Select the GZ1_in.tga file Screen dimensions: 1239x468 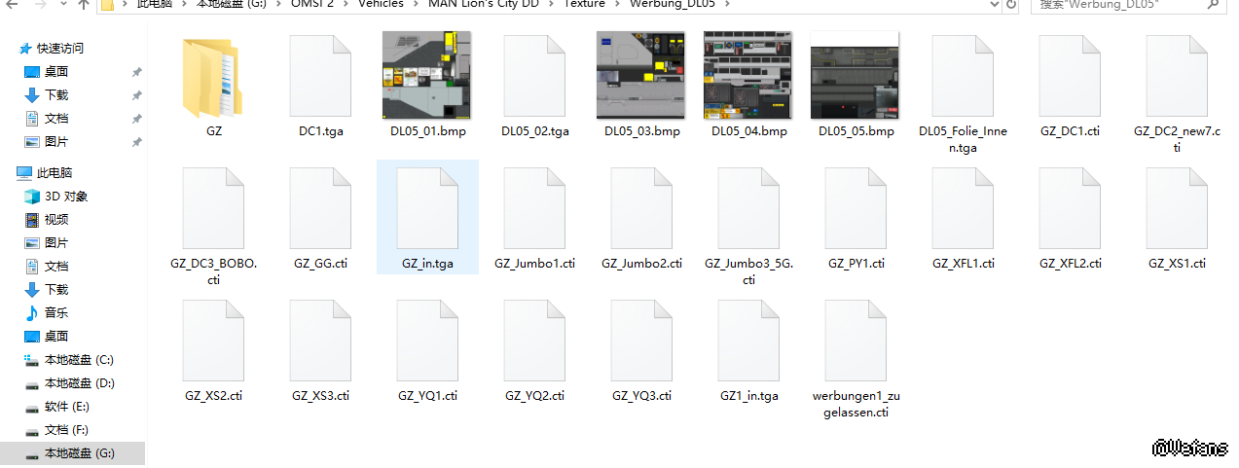(748, 352)
